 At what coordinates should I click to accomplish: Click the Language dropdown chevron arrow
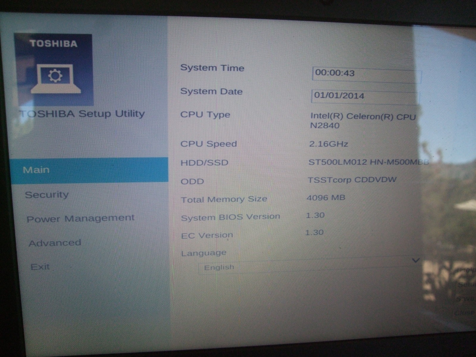point(416,261)
